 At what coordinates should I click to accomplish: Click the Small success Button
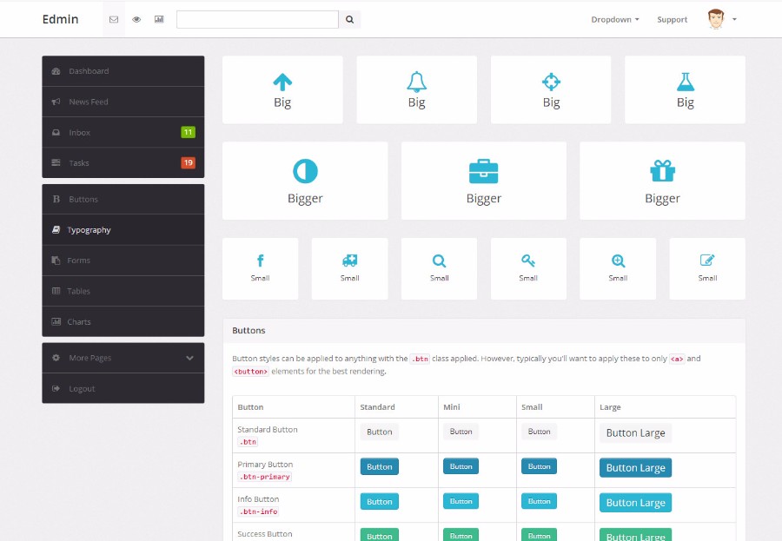539,535
